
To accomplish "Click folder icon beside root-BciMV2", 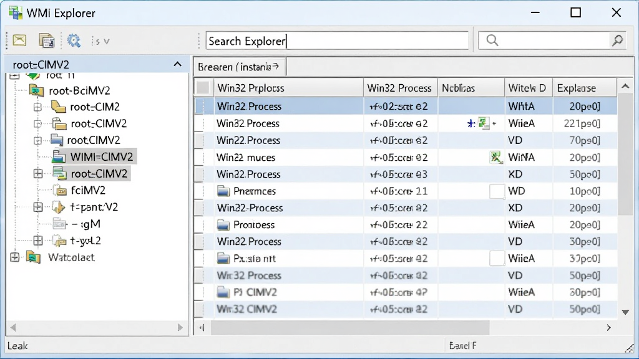I will 37,90.
